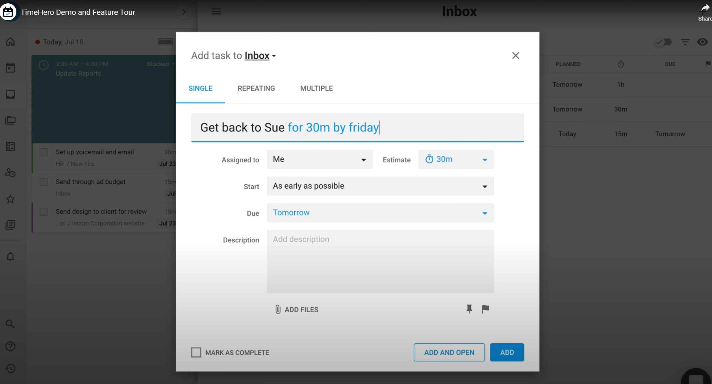Screen dimensions: 712x384
Task: Tick the Send through ad budget checkbox
Action: click(44, 182)
